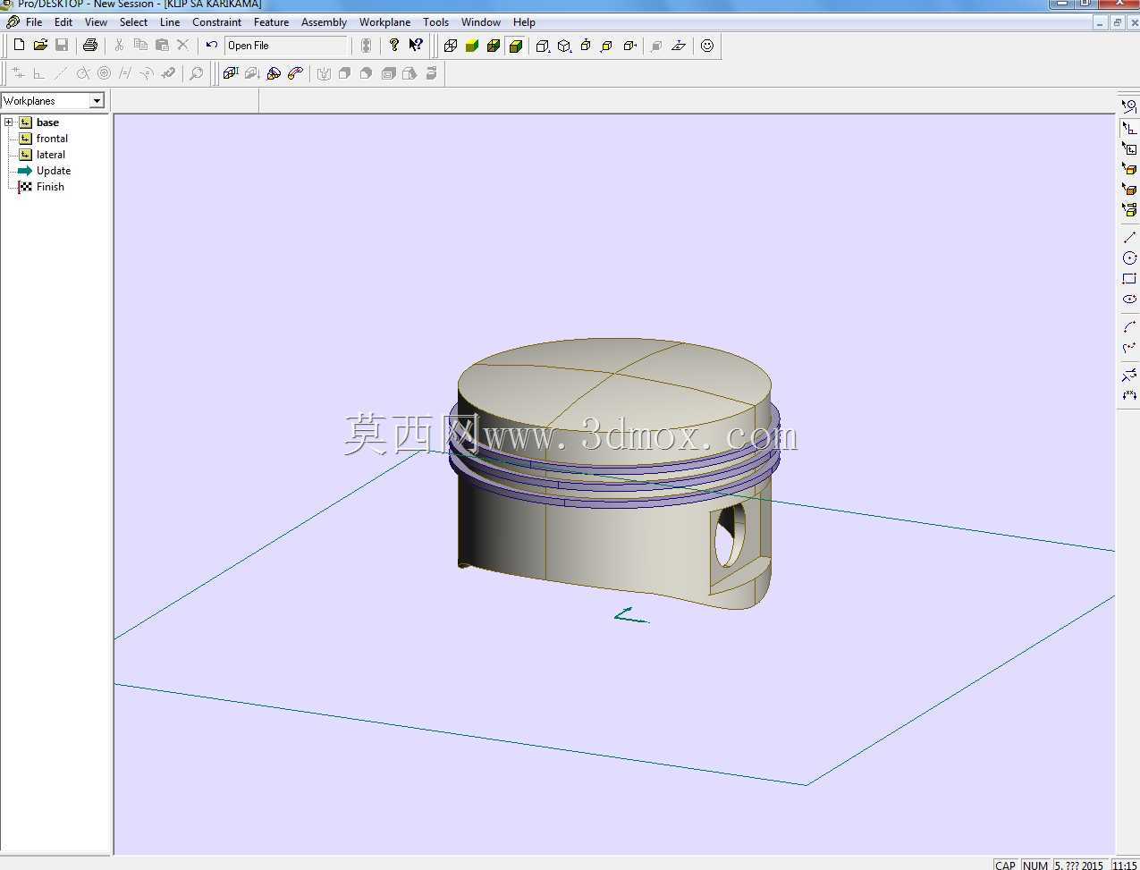Click the Copy icon
Image resolution: width=1140 pixels, height=870 pixels.
tap(140, 45)
